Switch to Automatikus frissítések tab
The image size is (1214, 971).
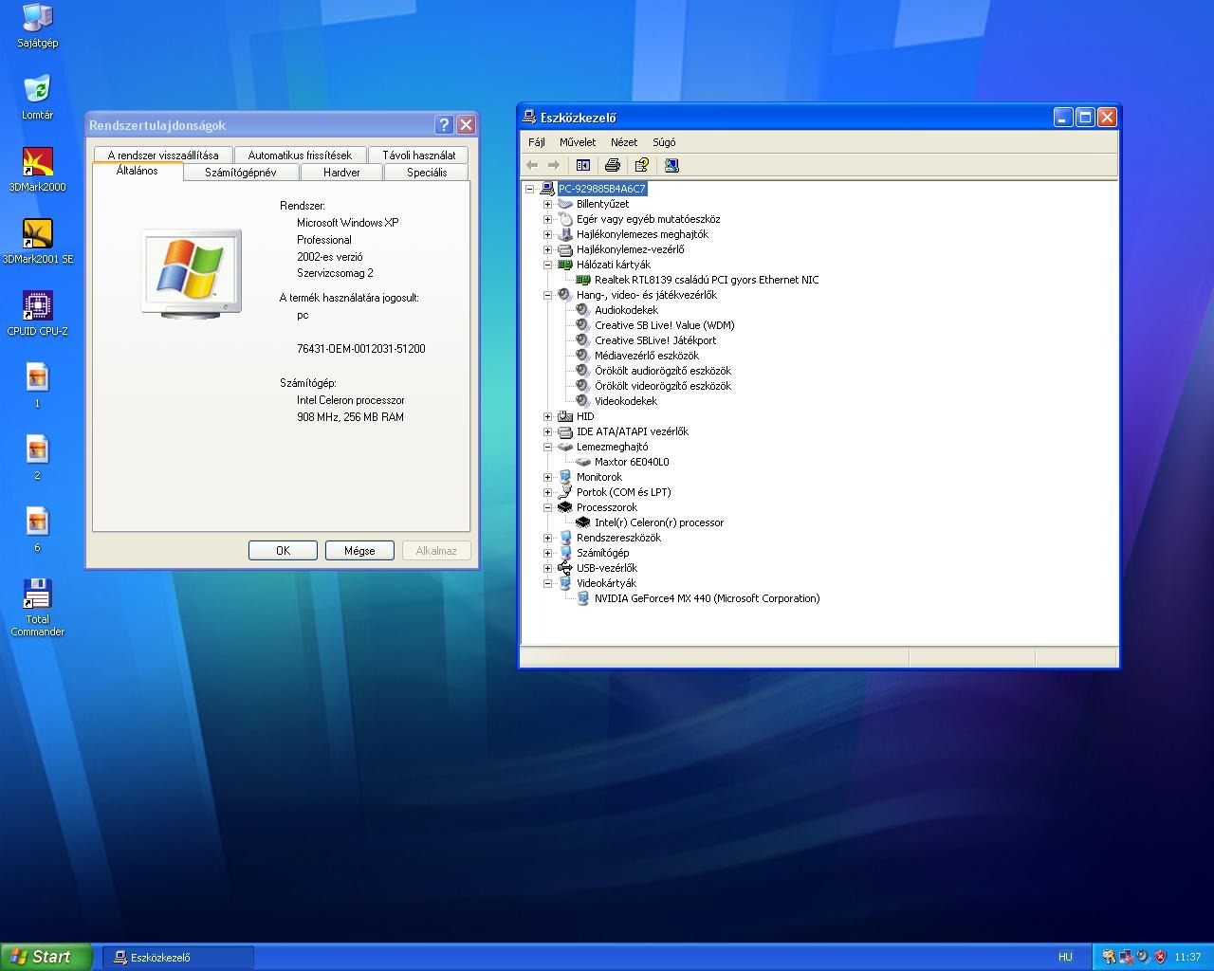tap(300, 155)
